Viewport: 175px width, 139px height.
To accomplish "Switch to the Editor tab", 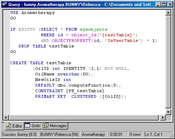I will click(14, 126).
